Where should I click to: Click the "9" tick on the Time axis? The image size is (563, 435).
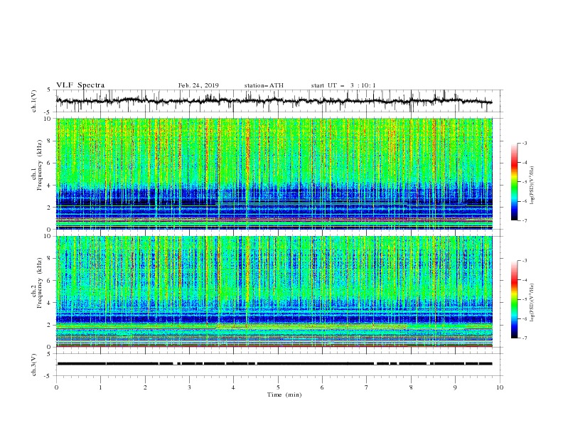(455, 387)
